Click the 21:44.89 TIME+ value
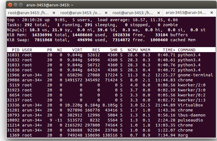 coord(165,105)
